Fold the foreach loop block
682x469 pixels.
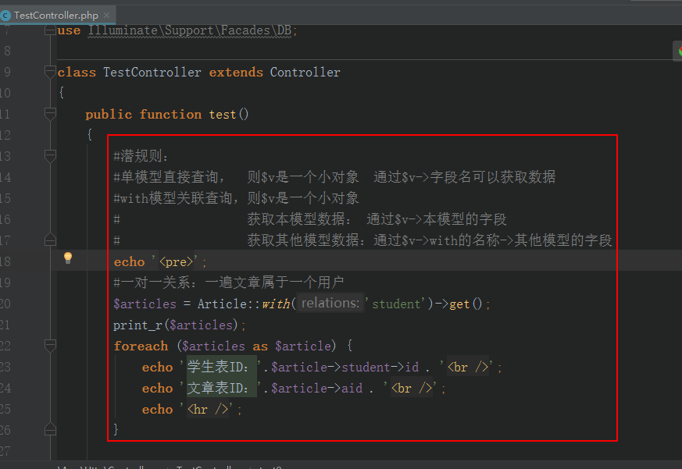click(51, 346)
